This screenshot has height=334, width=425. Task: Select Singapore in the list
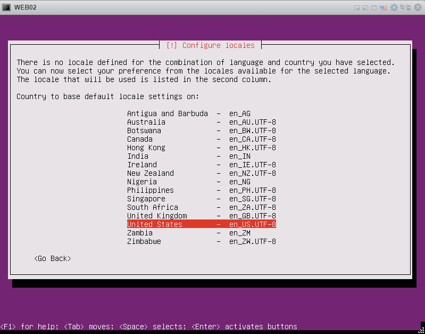[x=202, y=199]
